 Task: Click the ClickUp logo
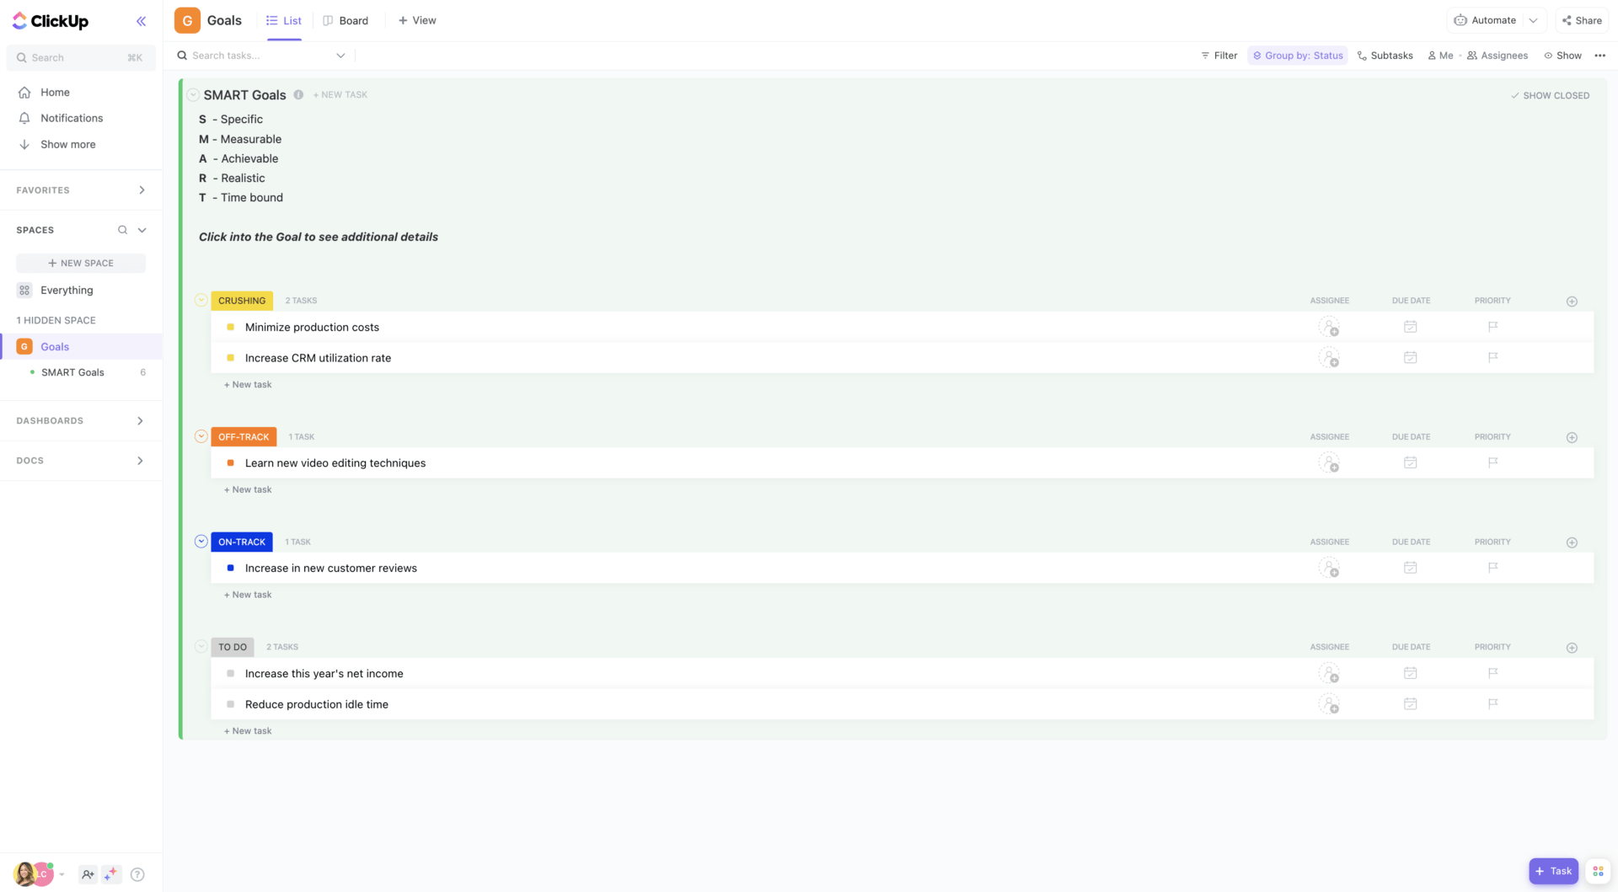coord(51,21)
